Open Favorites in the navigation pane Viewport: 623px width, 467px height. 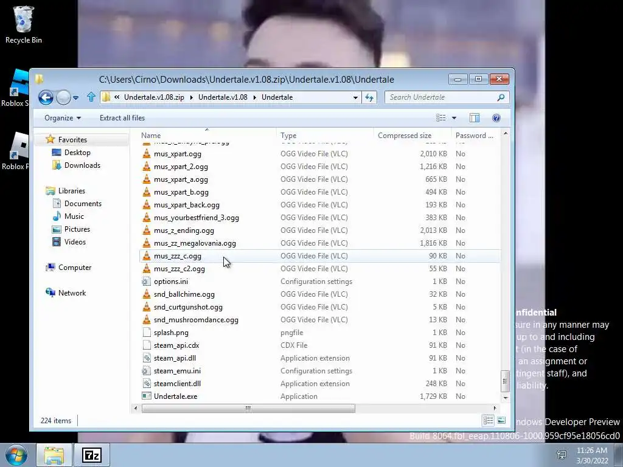click(x=72, y=140)
